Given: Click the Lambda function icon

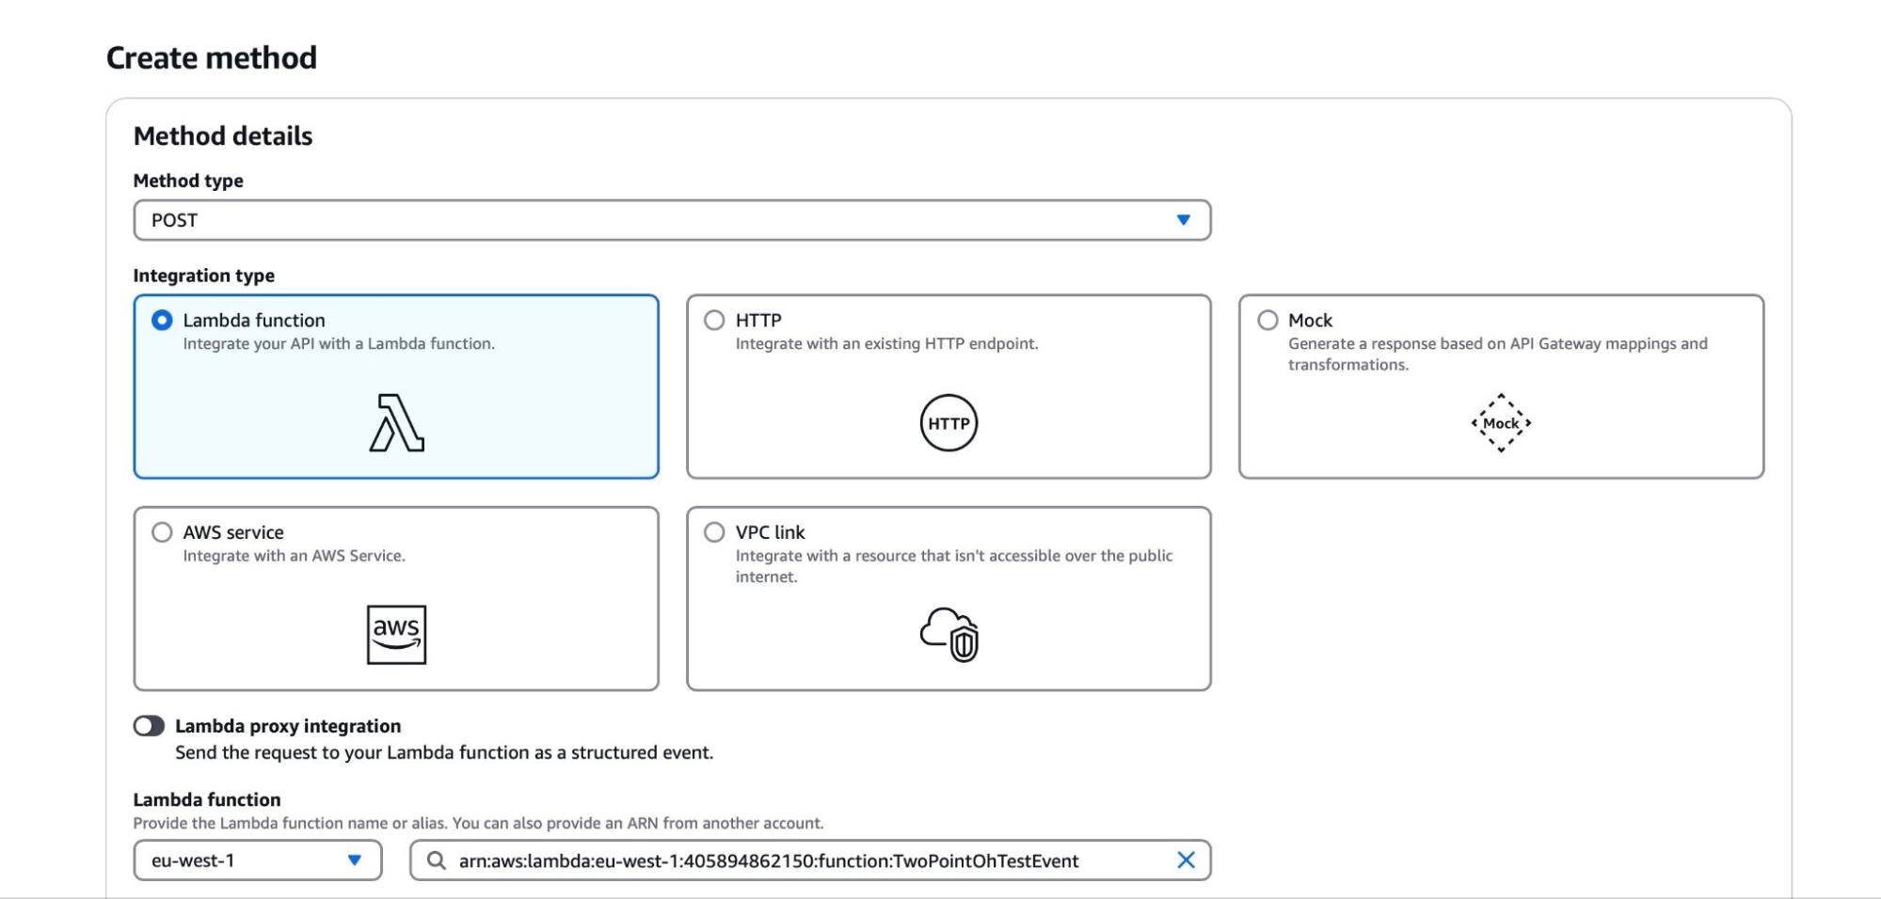Looking at the screenshot, I should (x=396, y=423).
